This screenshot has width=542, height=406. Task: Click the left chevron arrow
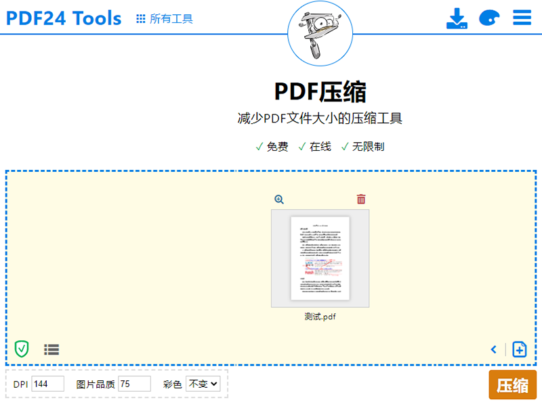pos(494,350)
